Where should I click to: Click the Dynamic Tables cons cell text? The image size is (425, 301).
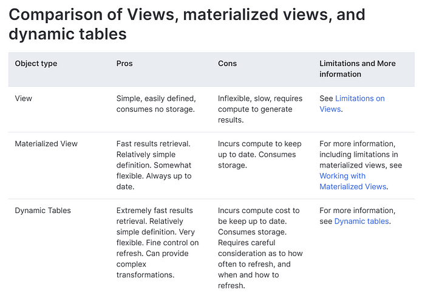pyautogui.click(x=260, y=248)
